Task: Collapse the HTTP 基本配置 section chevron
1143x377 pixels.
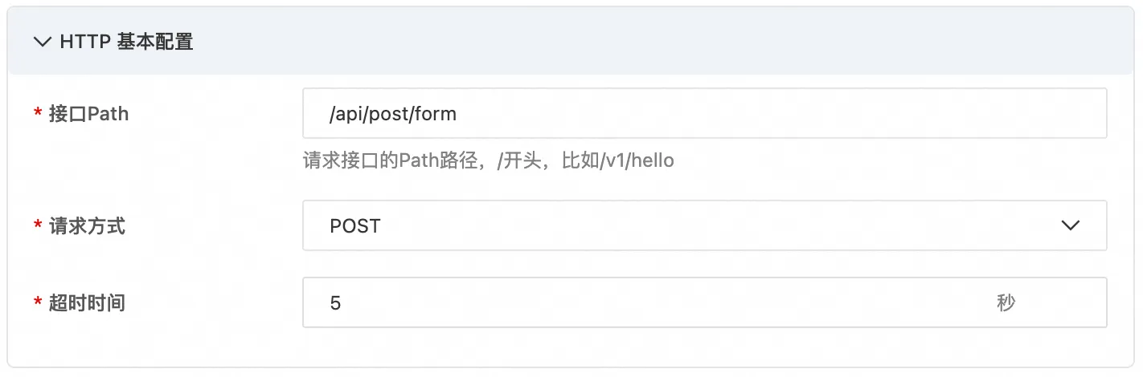Action: [x=42, y=43]
